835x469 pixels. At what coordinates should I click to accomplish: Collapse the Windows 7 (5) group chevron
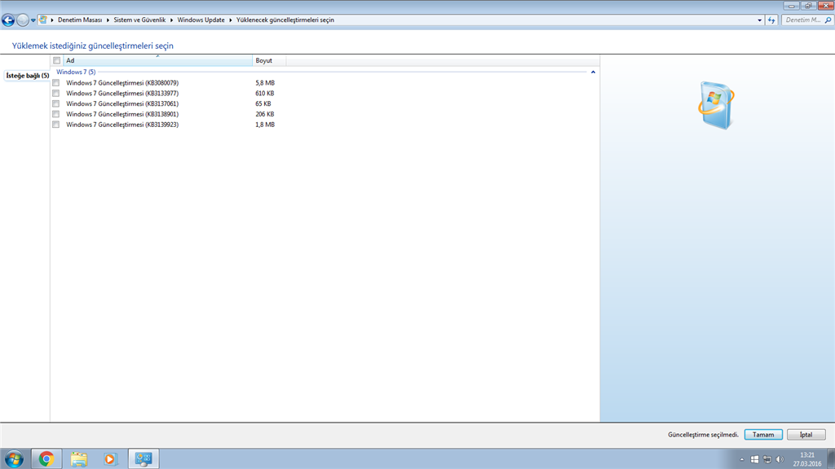[593, 72]
